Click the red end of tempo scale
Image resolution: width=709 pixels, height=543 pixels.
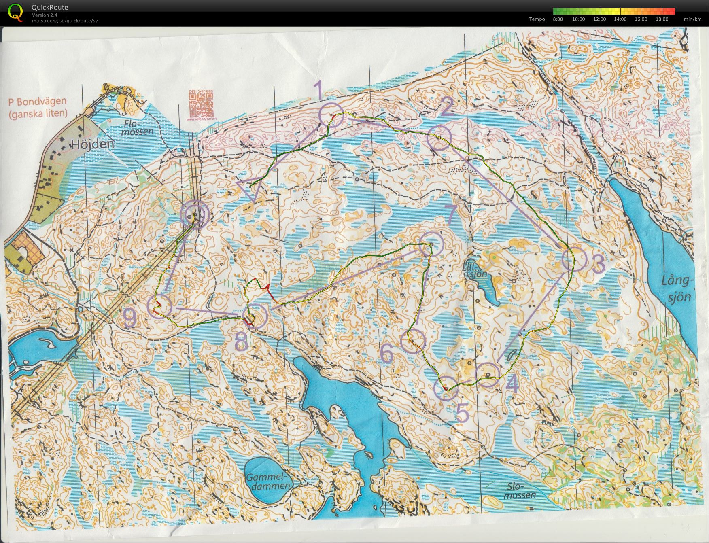[x=671, y=11]
